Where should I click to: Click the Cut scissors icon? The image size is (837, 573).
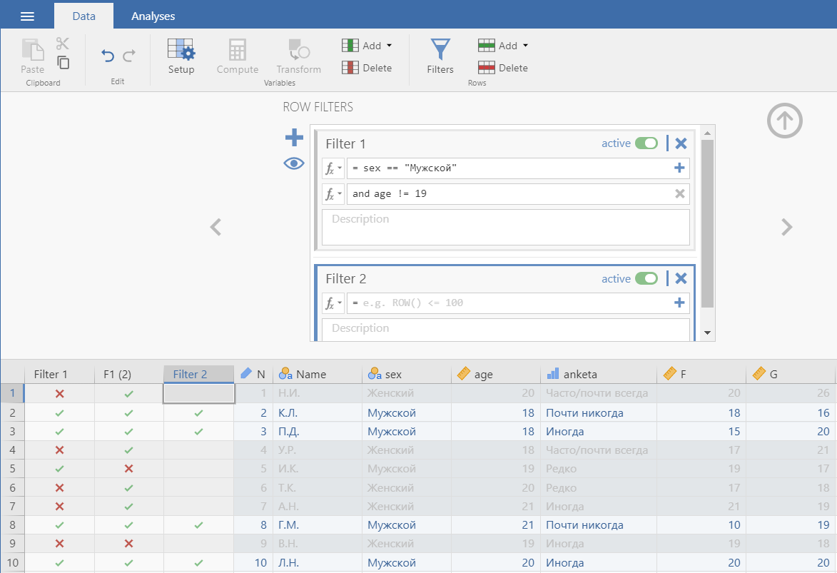(63, 44)
